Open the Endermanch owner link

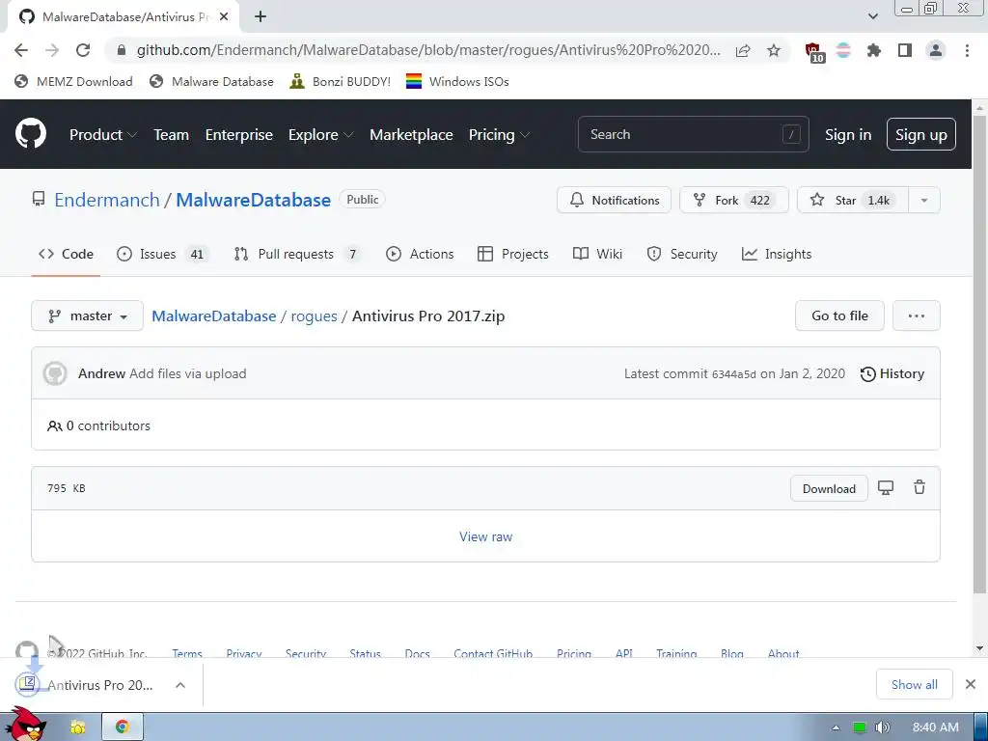tap(107, 200)
